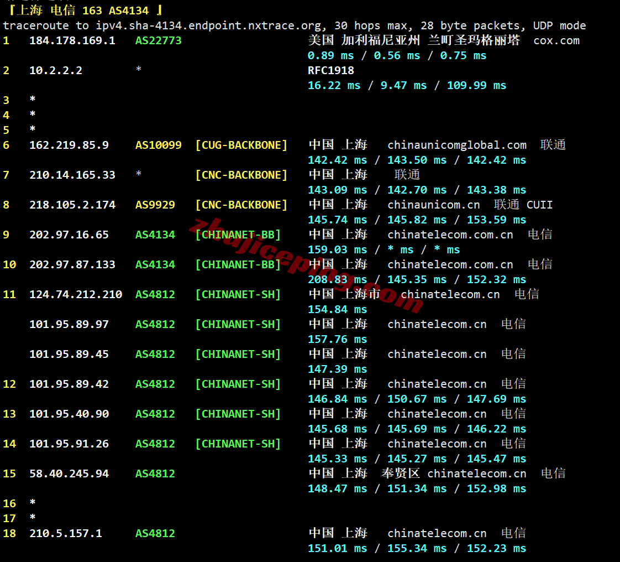Click the RFC1918 label
The image size is (620, 562).
point(331,71)
